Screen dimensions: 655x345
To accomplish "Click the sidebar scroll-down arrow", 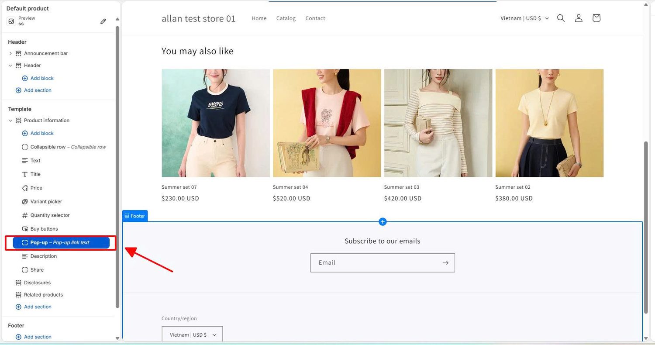I will point(117,338).
